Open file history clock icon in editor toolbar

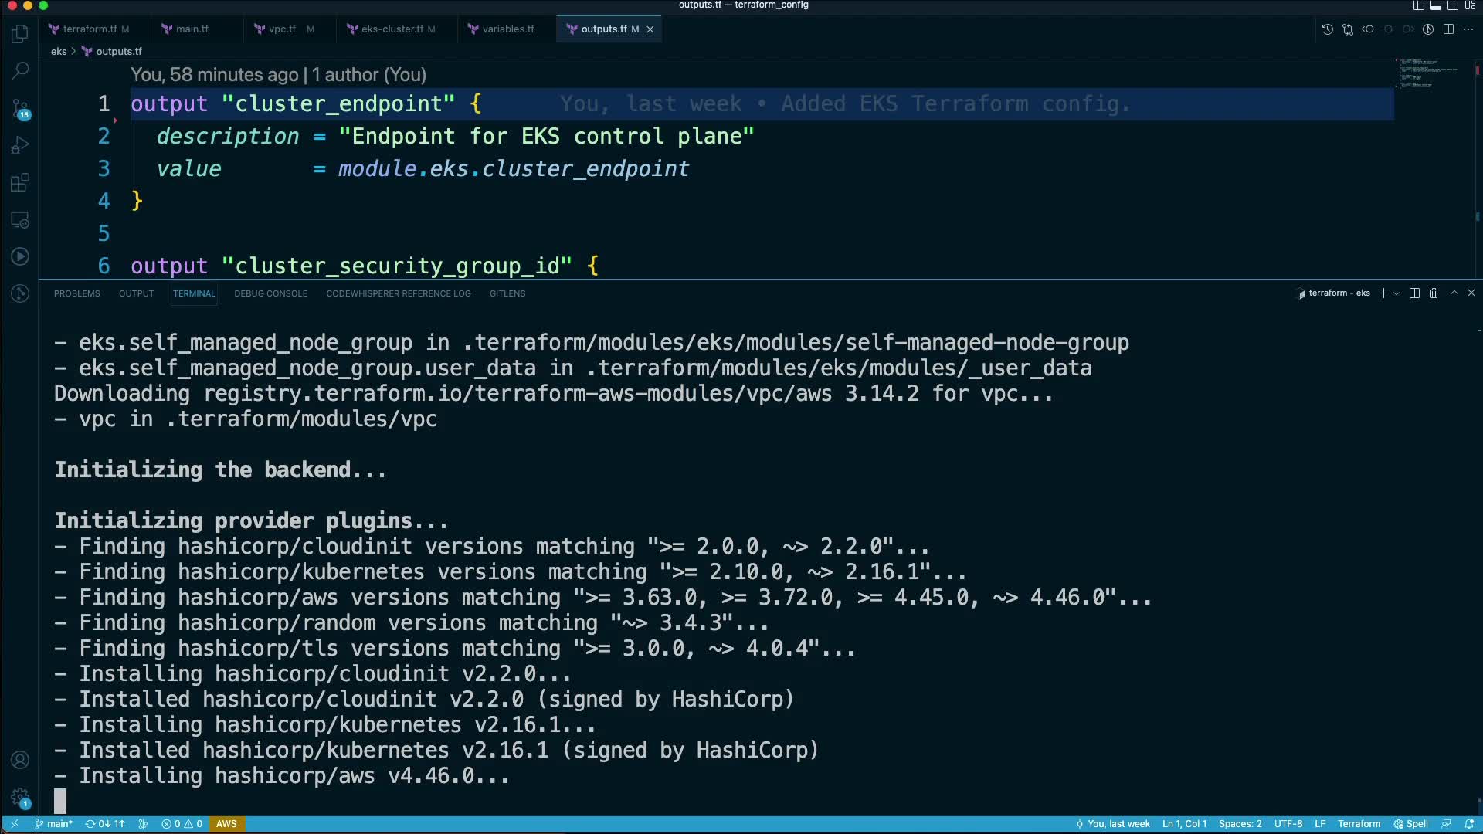pos(1327,29)
